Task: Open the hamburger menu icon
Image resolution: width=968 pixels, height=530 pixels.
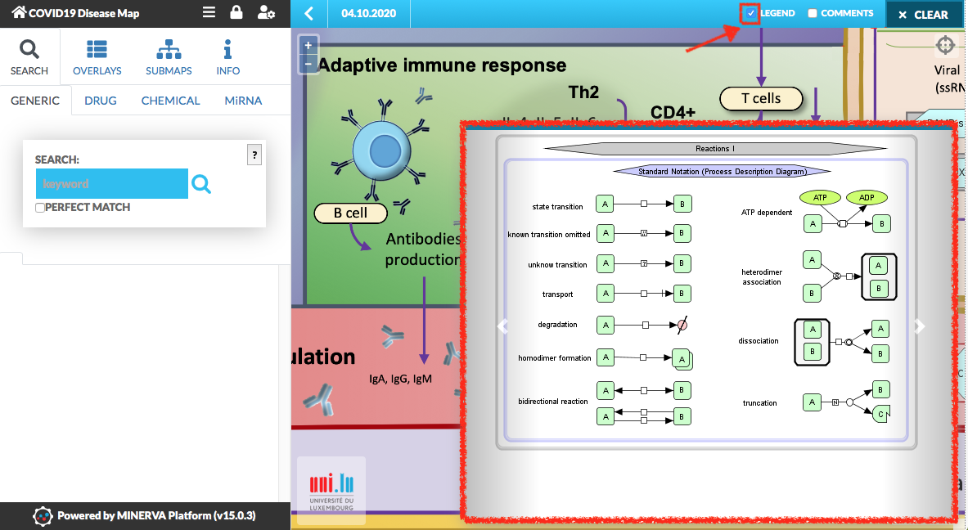Action: tap(209, 13)
